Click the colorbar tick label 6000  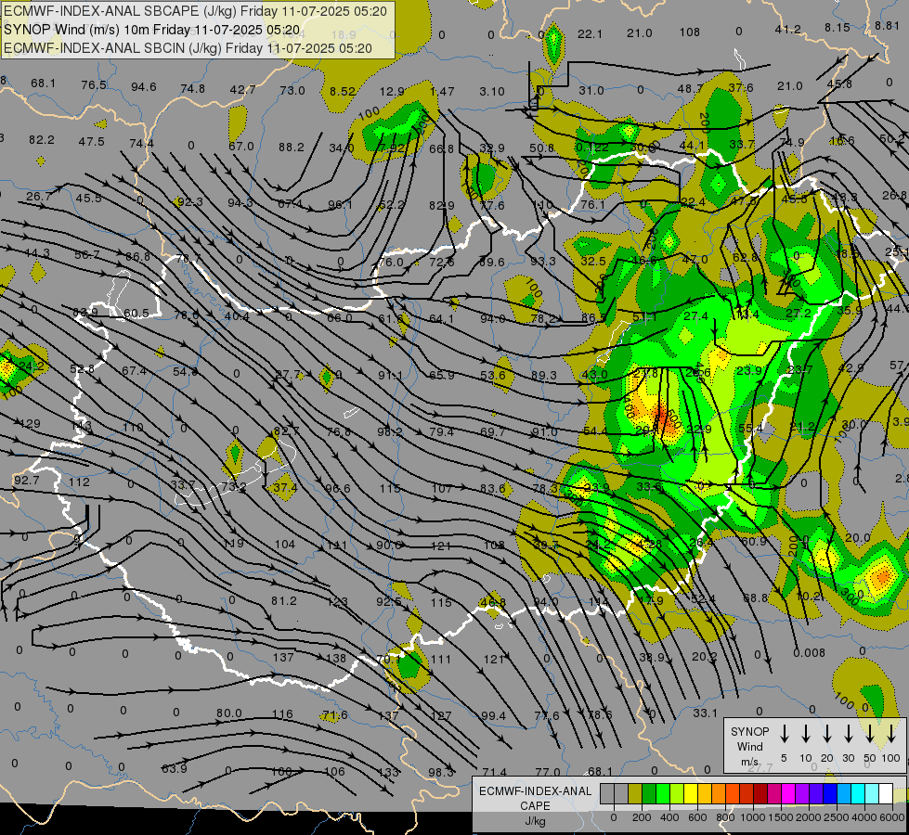pyautogui.click(x=893, y=817)
